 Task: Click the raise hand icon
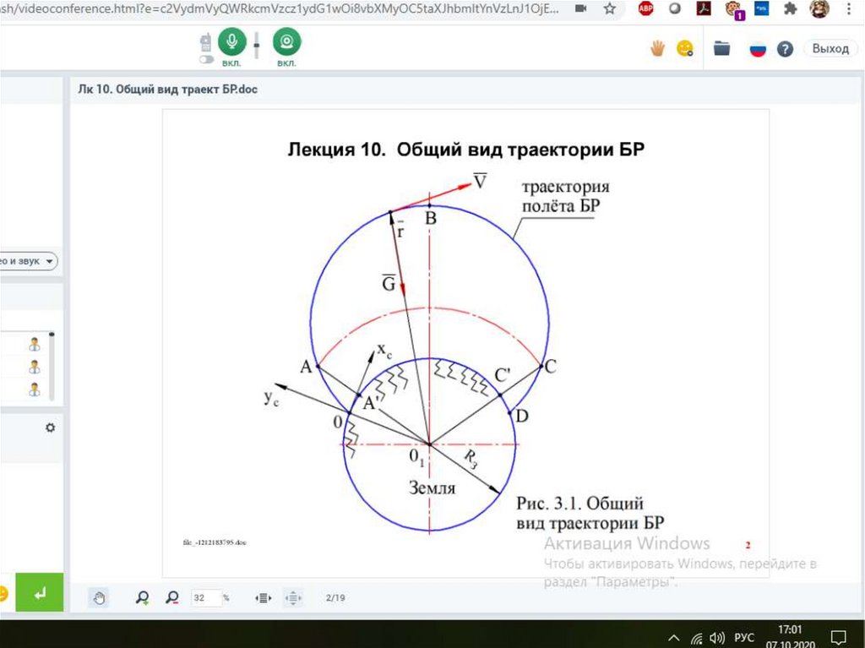pyautogui.click(x=657, y=48)
